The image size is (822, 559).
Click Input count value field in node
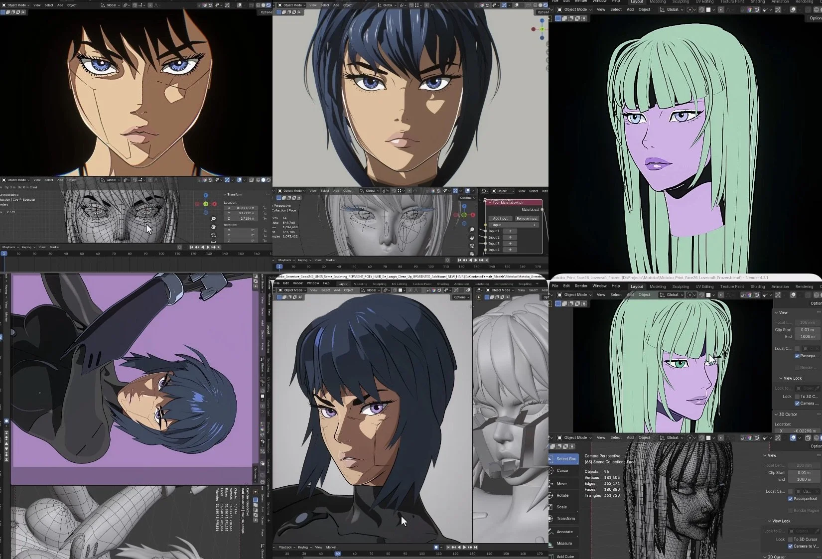tap(513, 225)
